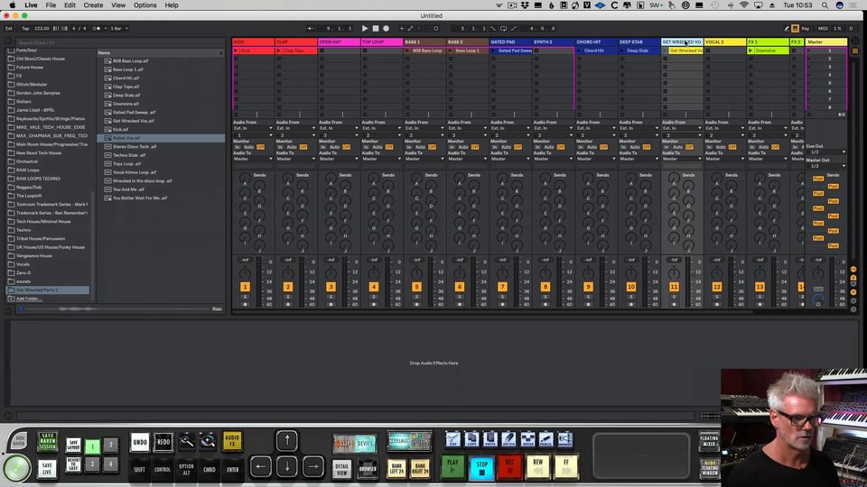Hit the transport Stop square button
Screen dimensions: 867x487
point(376,28)
